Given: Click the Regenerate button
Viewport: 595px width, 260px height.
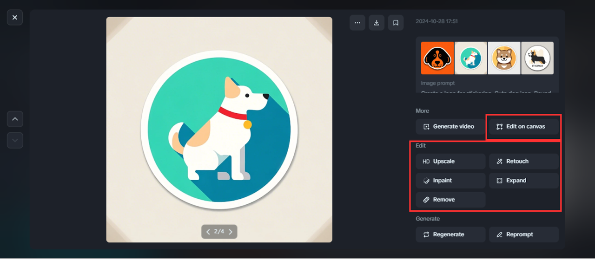Looking at the screenshot, I should (x=451, y=234).
